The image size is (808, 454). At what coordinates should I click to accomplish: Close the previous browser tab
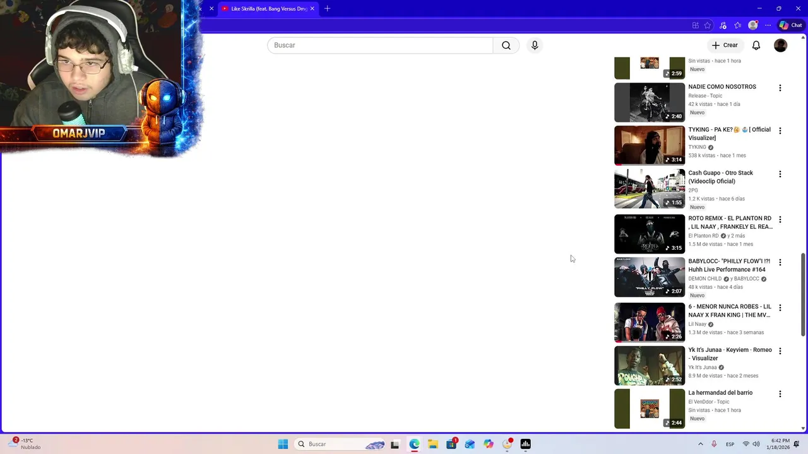click(x=211, y=9)
